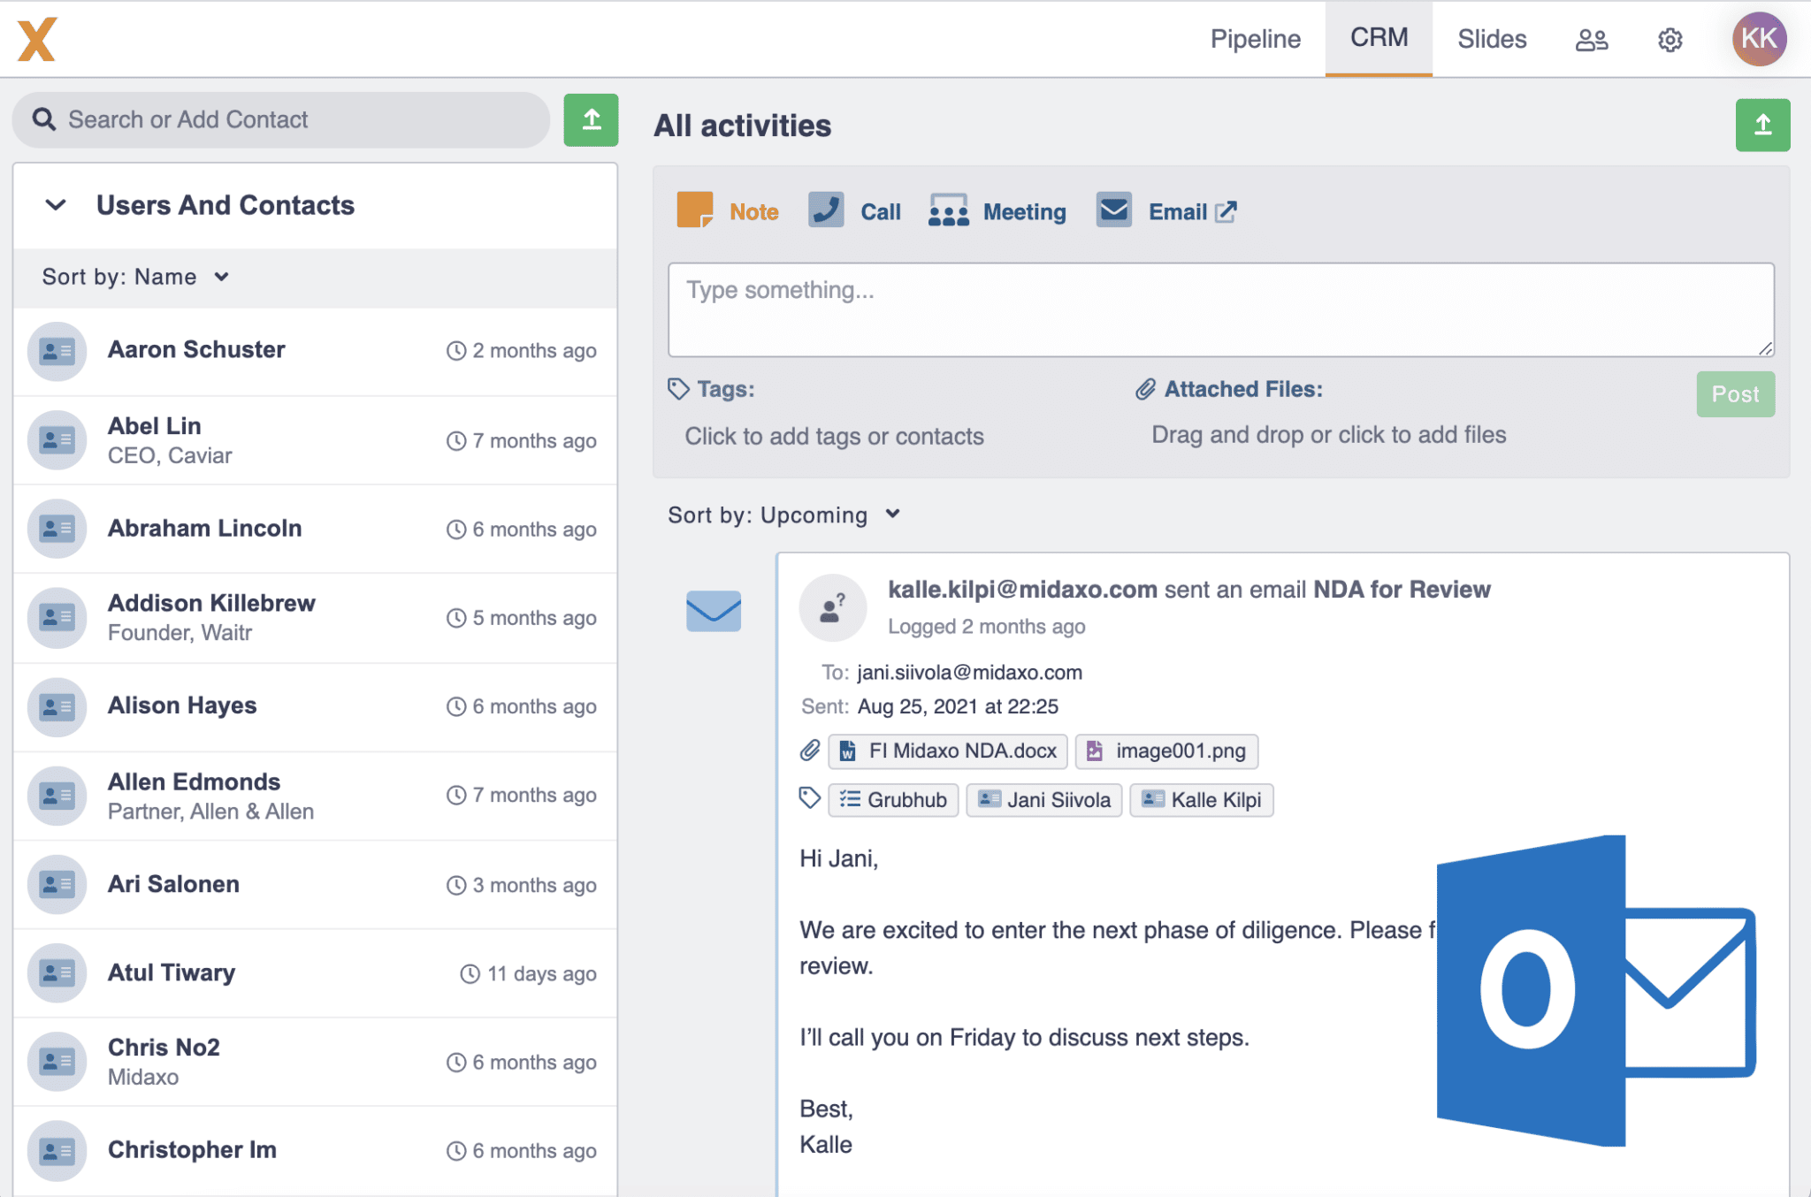Viewport: 1811px width, 1197px height.
Task: Focus the Search or Add Contact field
Action: click(281, 119)
